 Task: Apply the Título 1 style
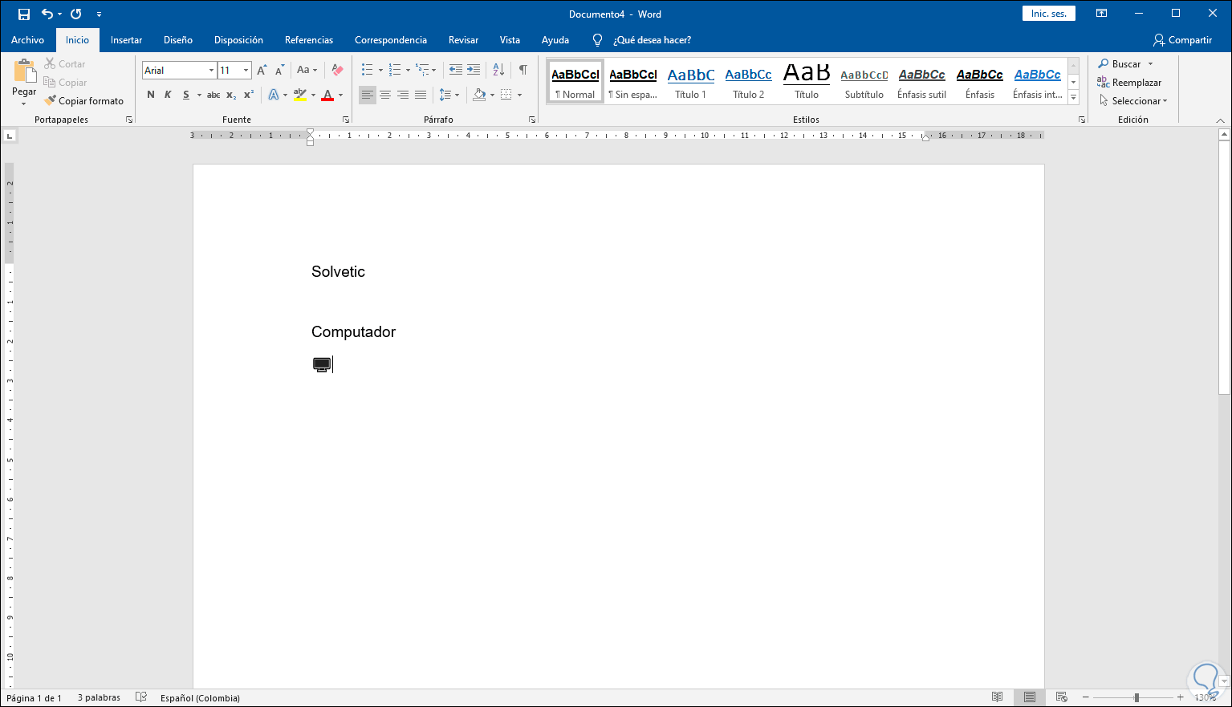690,83
